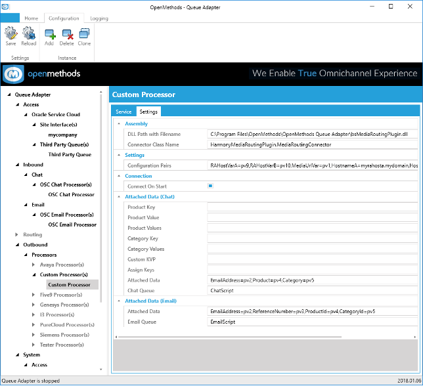This screenshot has height=386, width=423.
Task: Expand the Tester Processor(s) node
Action: click(33, 345)
